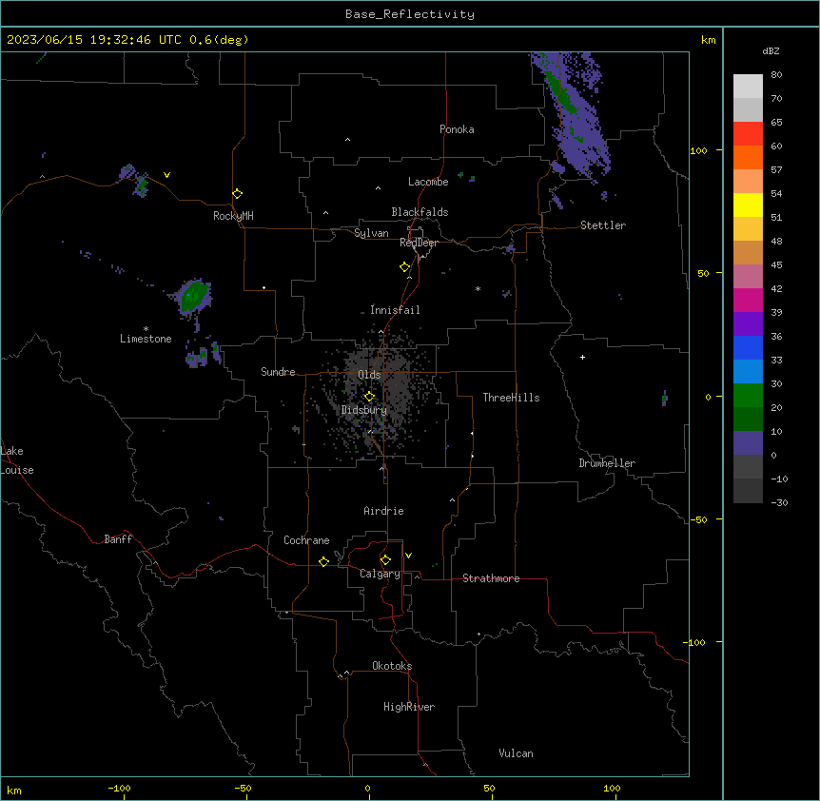
Task: Click the Lacombe label
Action: point(428,182)
